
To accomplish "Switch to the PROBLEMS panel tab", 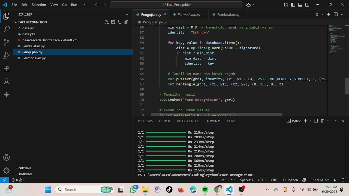I will pyautogui.click(x=145, y=121).
